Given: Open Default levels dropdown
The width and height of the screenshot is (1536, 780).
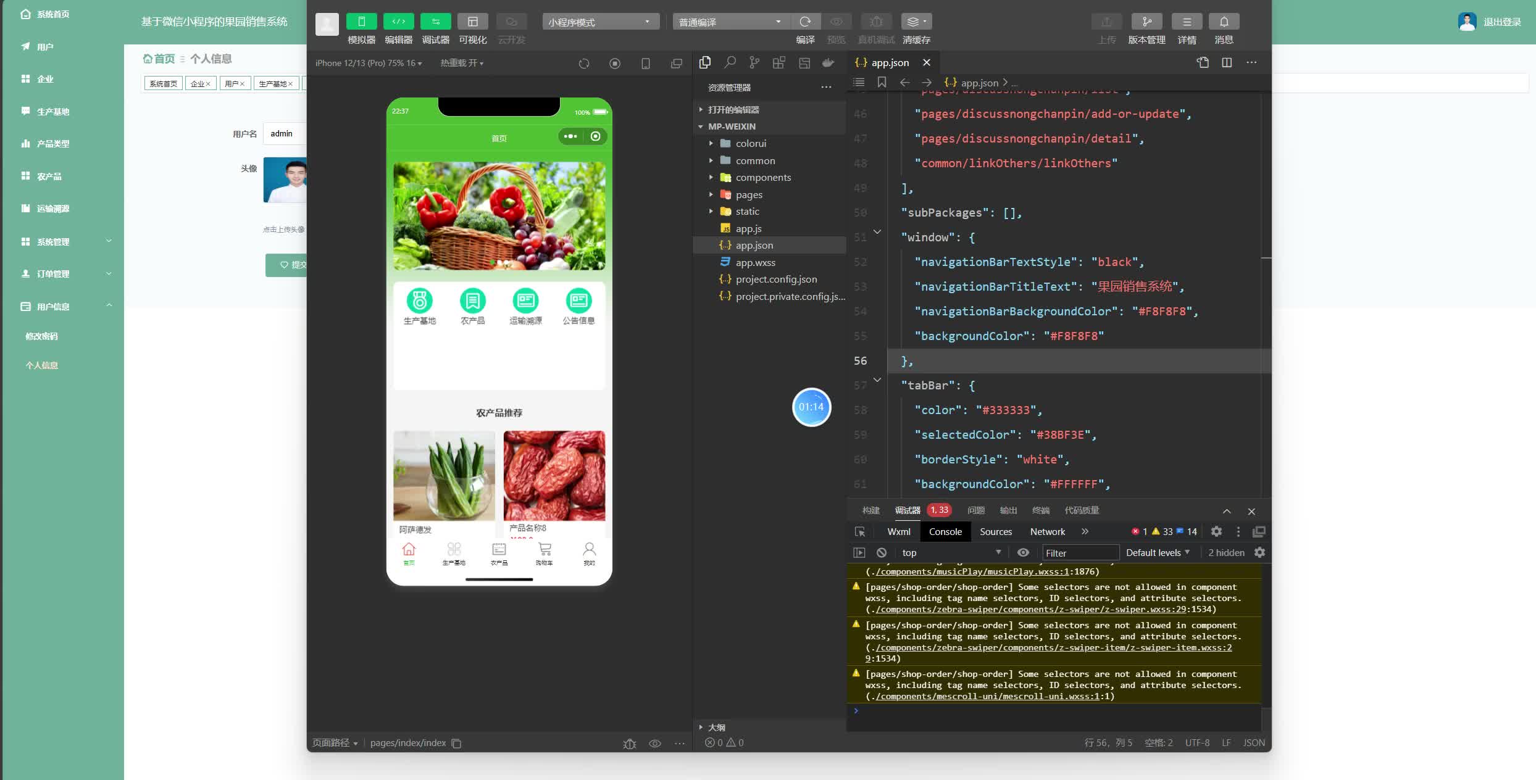Looking at the screenshot, I should (1158, 552).
